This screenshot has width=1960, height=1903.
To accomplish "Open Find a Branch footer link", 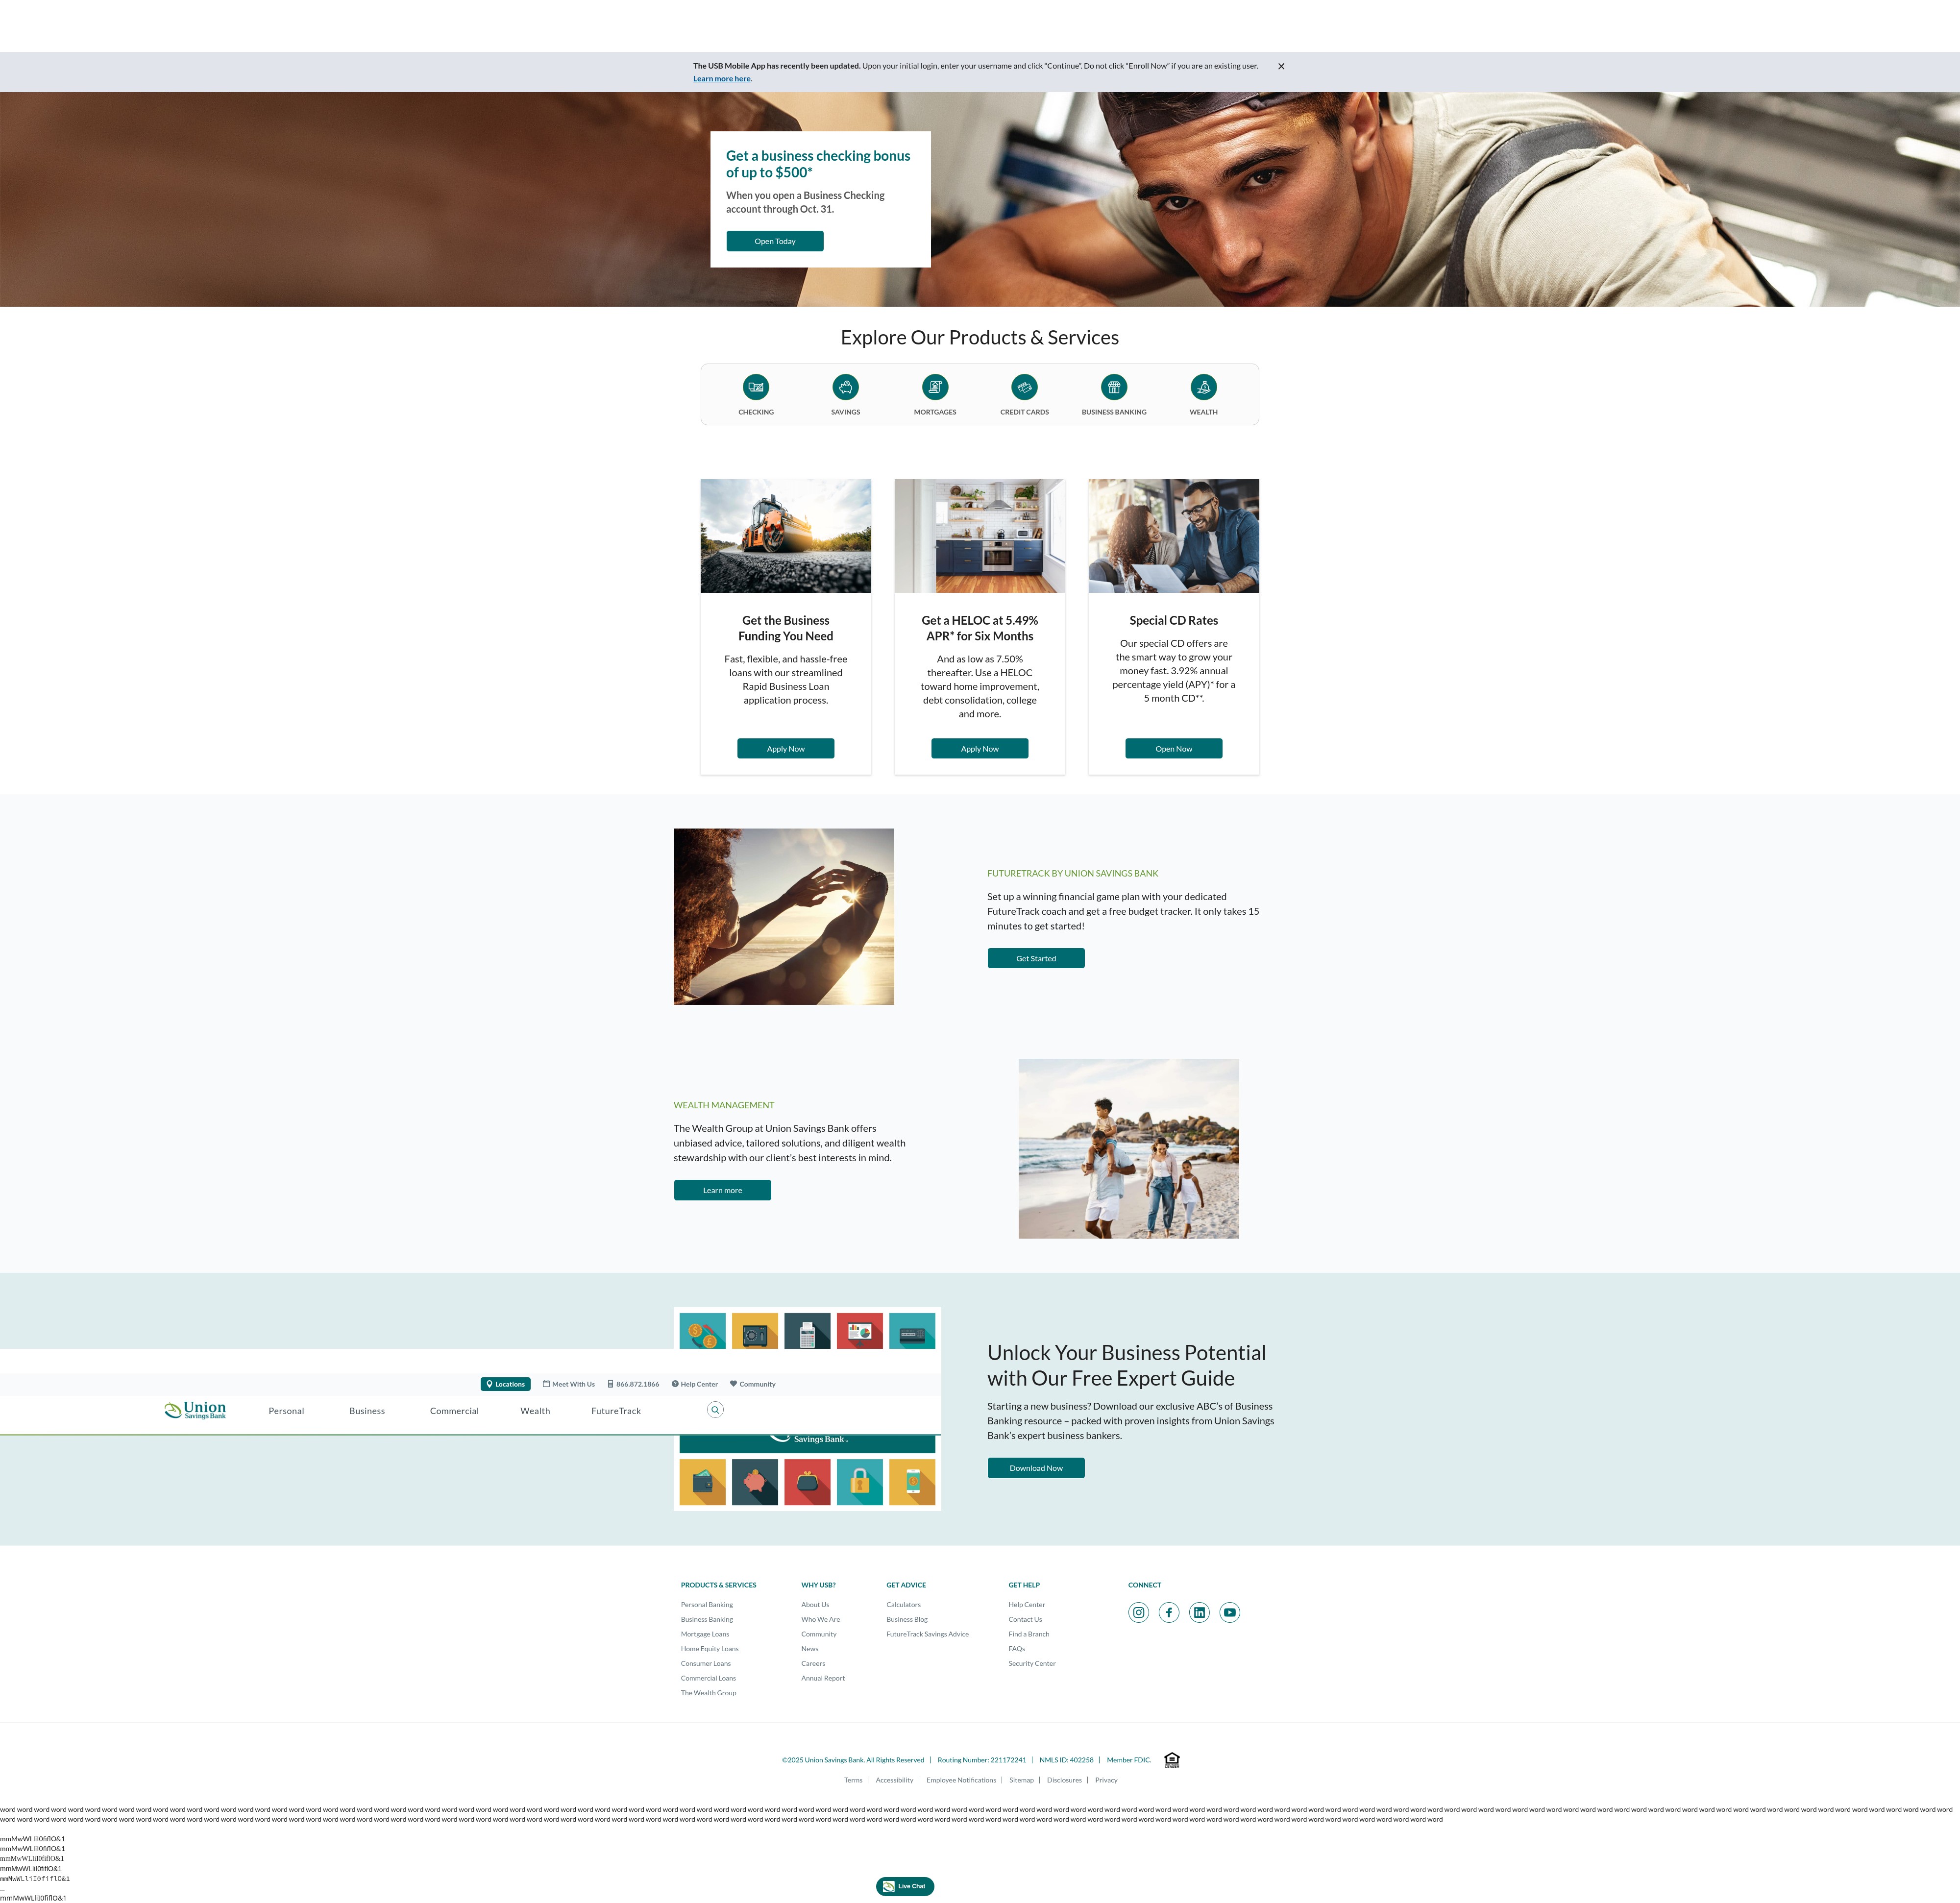I will pyautogui.click(x=1029, y=1634).
